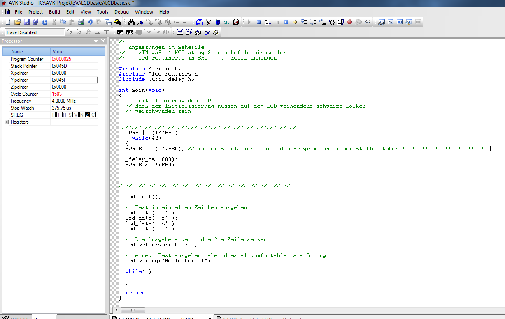This screenshot has height=319, width=505.
Task: Edit the Y pointer value field
Action: pyautogui.click(x=74, y=80)
